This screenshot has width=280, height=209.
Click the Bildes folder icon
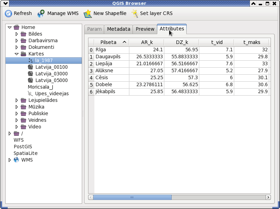[23, 34]
